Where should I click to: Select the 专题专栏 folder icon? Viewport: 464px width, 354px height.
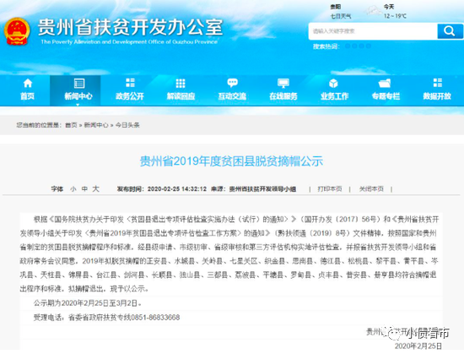[x=385, y=83]
